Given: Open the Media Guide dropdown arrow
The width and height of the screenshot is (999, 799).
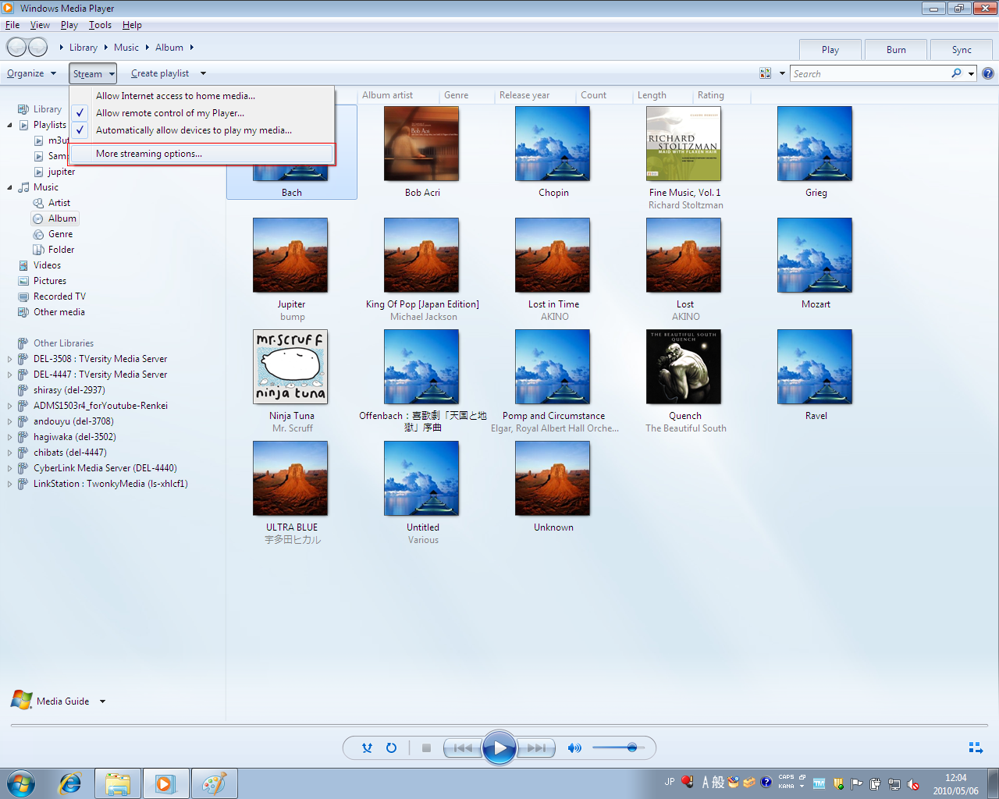Looking at the screenshot, I should point(102,701).
